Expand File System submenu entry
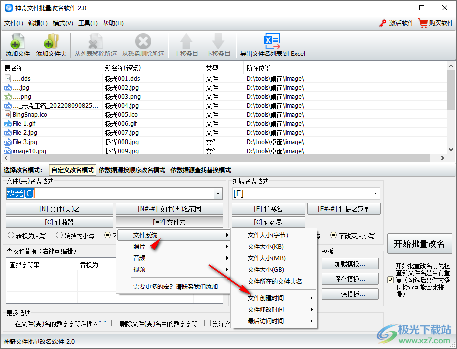Screen dimensions: 457x349 tap(173, 235)
